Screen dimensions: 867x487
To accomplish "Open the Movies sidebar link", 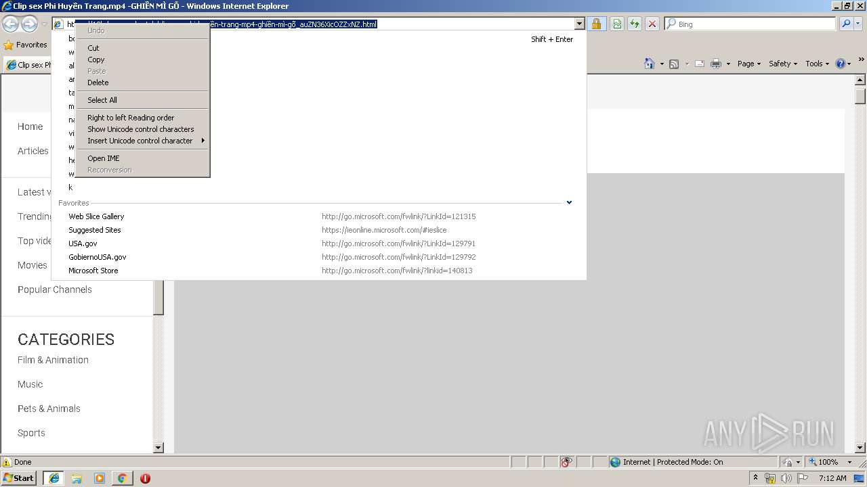I will [x=33, y=265].
